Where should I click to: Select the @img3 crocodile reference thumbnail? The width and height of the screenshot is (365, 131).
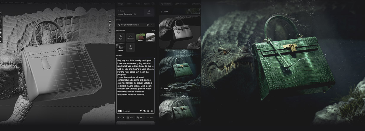150,37
